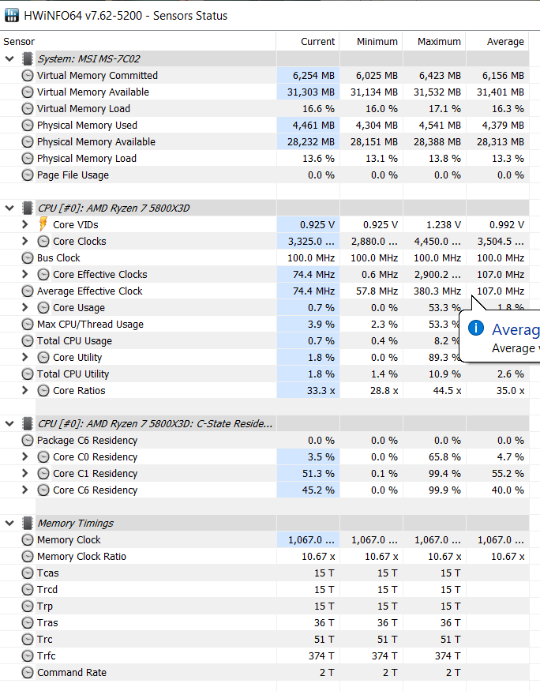The image size is (540, 691).
Task: Click the clock icon for Trcd
Action: [x=28, y=590]
